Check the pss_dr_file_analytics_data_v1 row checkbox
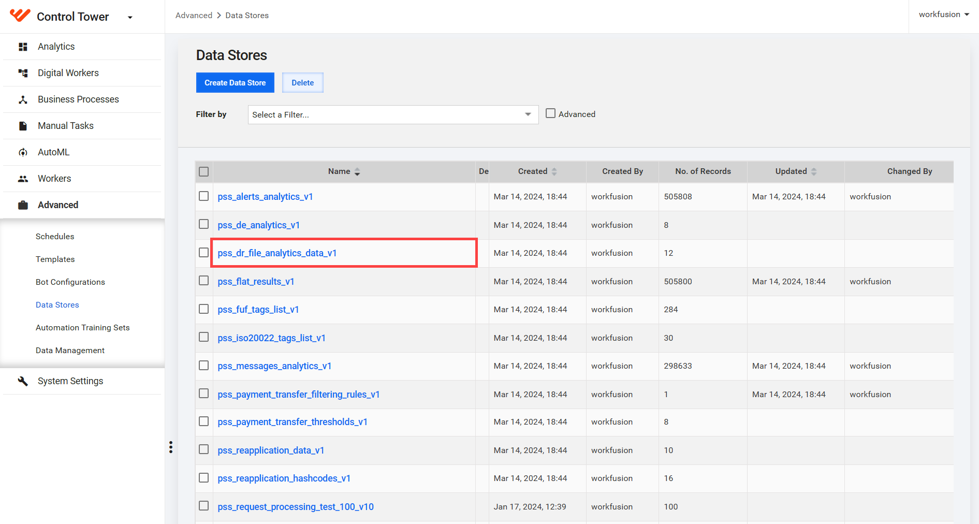Viewport: 979px width, 524px height. click(x=204, y=252)
